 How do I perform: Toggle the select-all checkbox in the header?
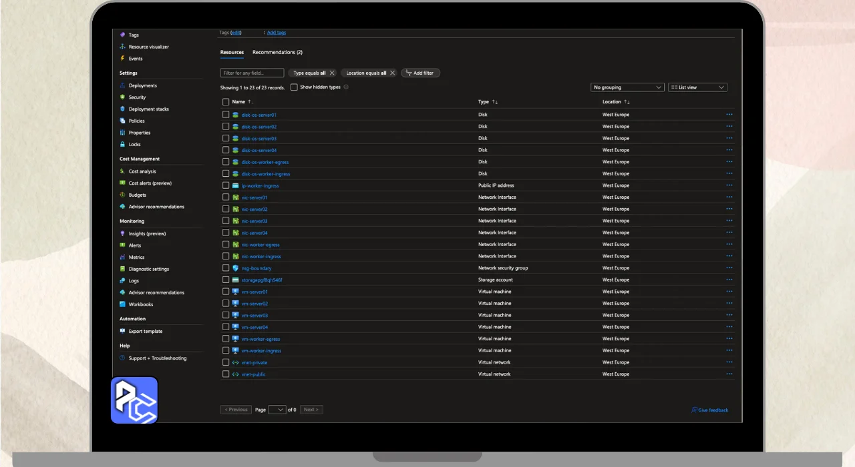(226, 102)
